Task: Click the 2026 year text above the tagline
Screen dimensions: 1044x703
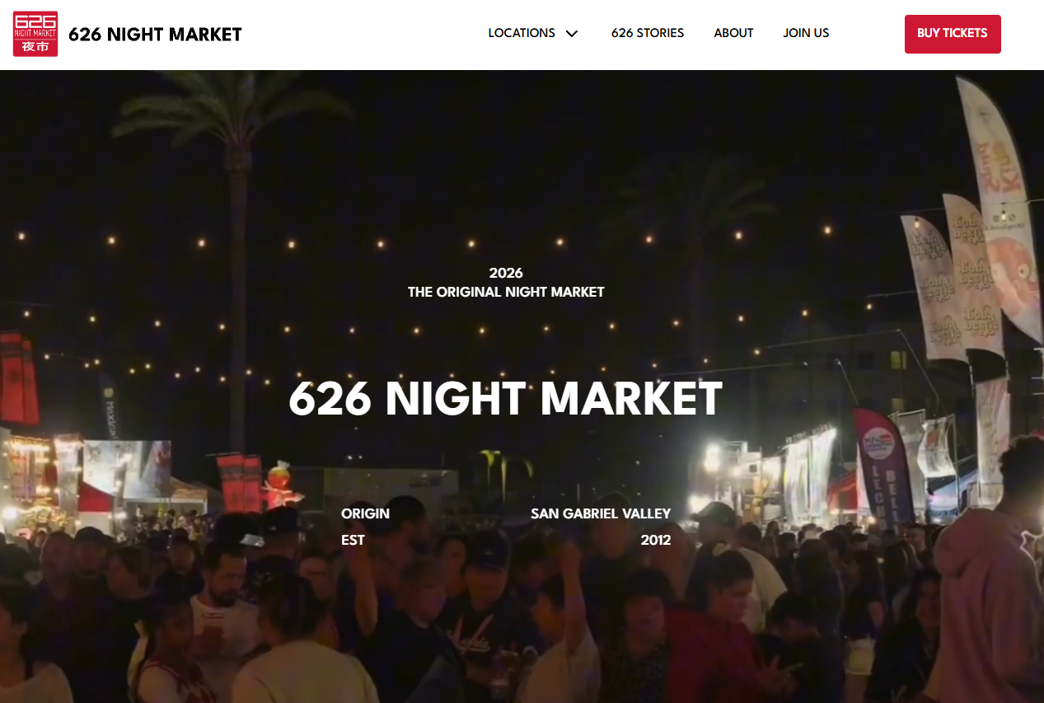Action: point(506,273)
